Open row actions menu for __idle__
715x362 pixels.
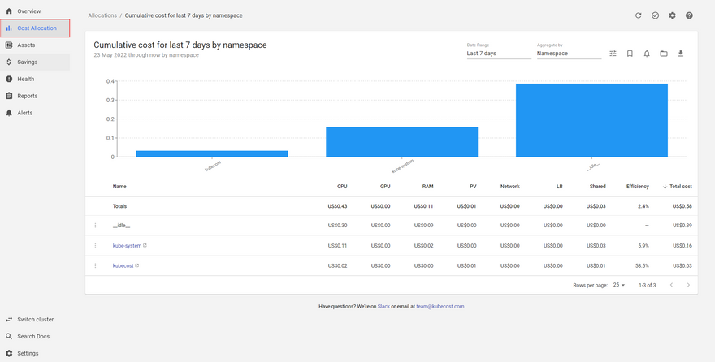click(95, 225)
